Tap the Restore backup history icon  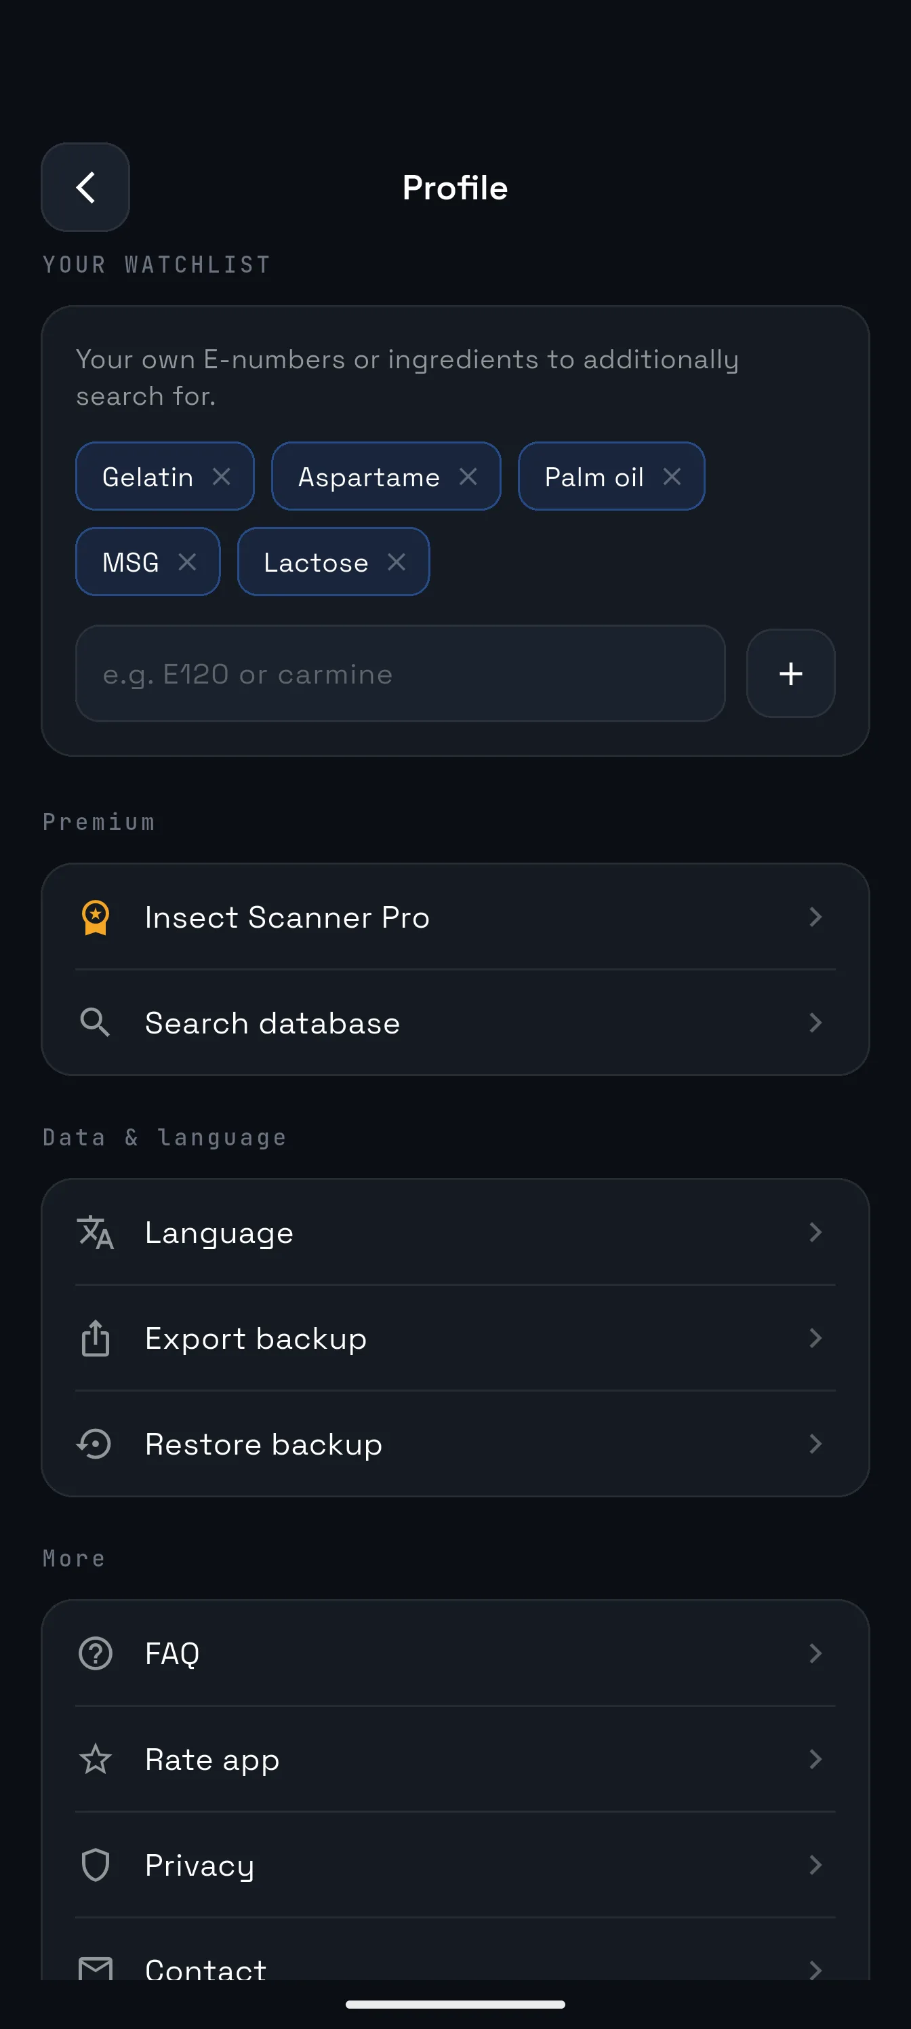click(94, 1444)
